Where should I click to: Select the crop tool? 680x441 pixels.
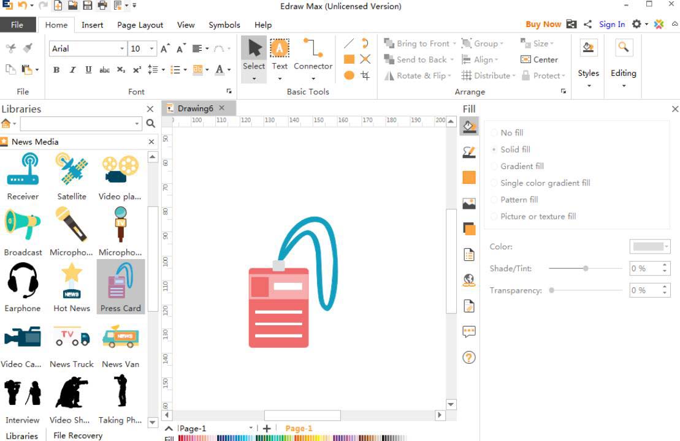click(x=365, y=75)
